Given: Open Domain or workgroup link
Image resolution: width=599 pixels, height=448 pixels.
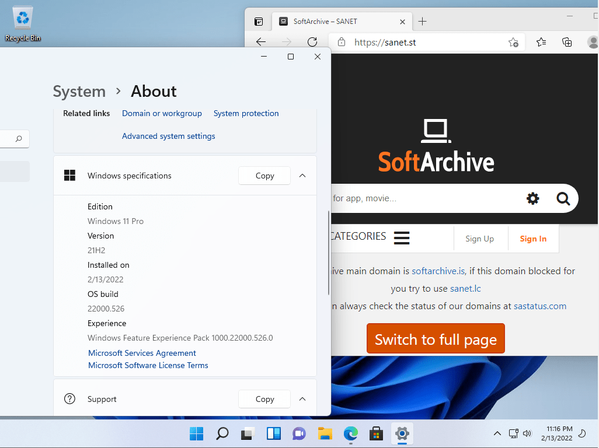Looking at the screenshot, I should pos(162,113).
